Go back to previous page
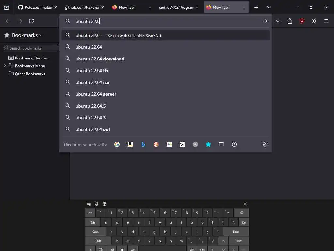The width and height of the screenshot is (334, 251). [x=8, y=21]
